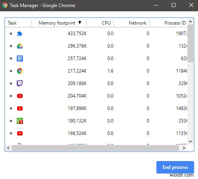Select the YouTube task using 204,704K
Screen dimensions: 198x179
point(96,96)
